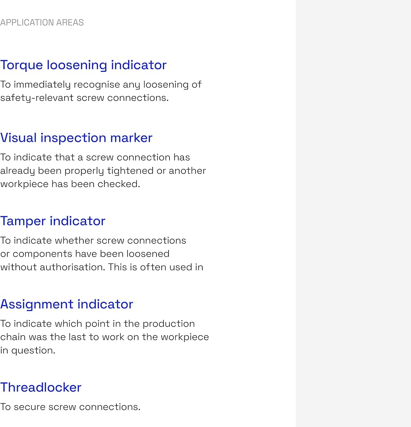Viewport: 411px width, 427px height.
Task: Click 'To indicate whether screw connections' line
Action: [93, 240]
